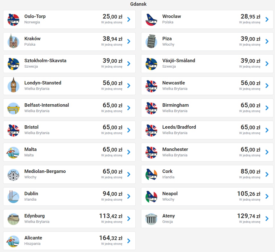The image size is (275, 252).
Task: Click the 65,00 zł price for Bristol
Action: click(x=112, y=127)
